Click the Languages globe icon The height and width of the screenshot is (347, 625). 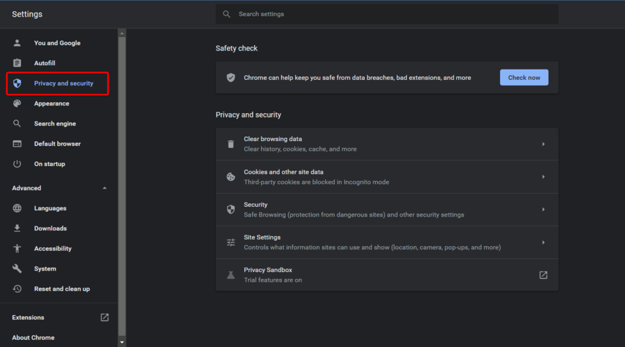[18, 208]
